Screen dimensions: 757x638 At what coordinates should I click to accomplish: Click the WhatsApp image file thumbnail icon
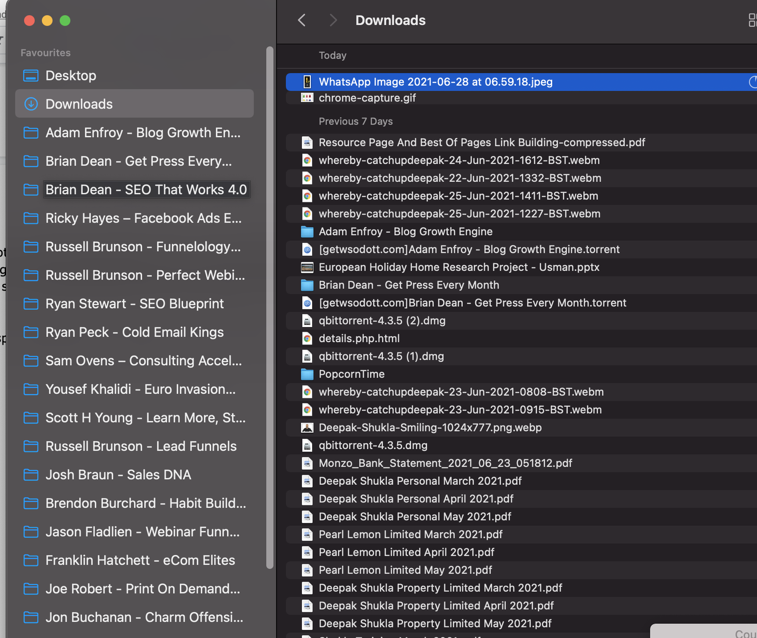tap(307, 82)
